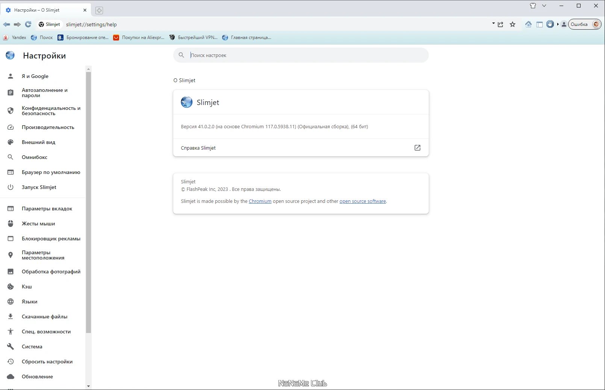Go forward with the right arrow button
This screenshot has height=390, width=605.
click(x=17, y=24)
